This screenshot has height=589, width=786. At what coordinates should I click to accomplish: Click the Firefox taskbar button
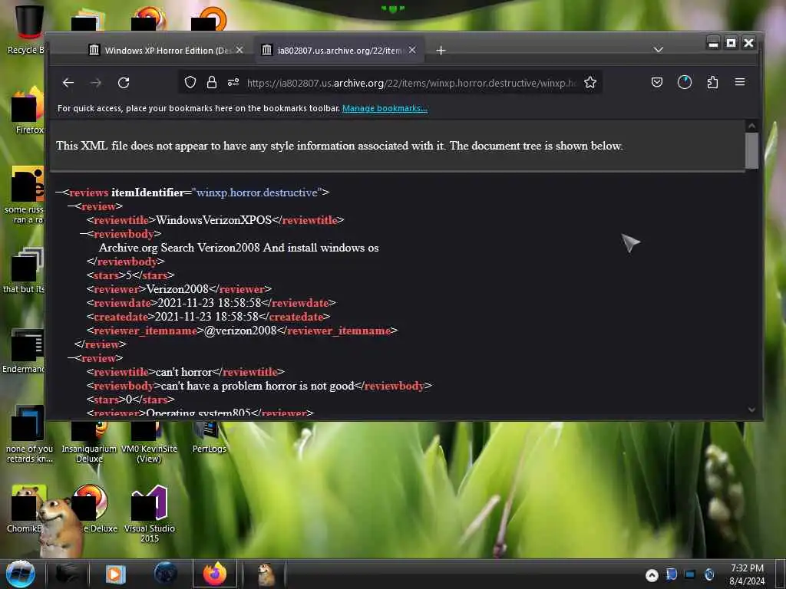click(215, 574)
